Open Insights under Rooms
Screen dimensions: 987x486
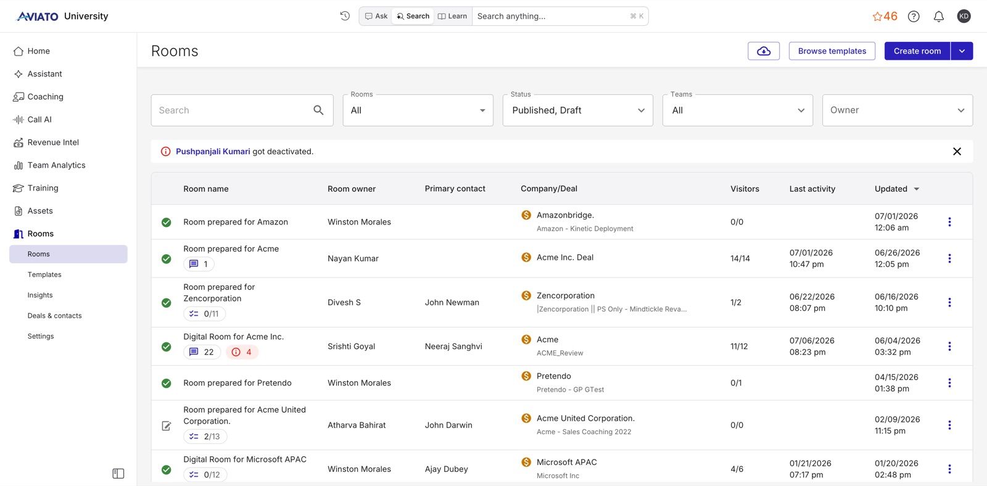[x=40, y=295]
